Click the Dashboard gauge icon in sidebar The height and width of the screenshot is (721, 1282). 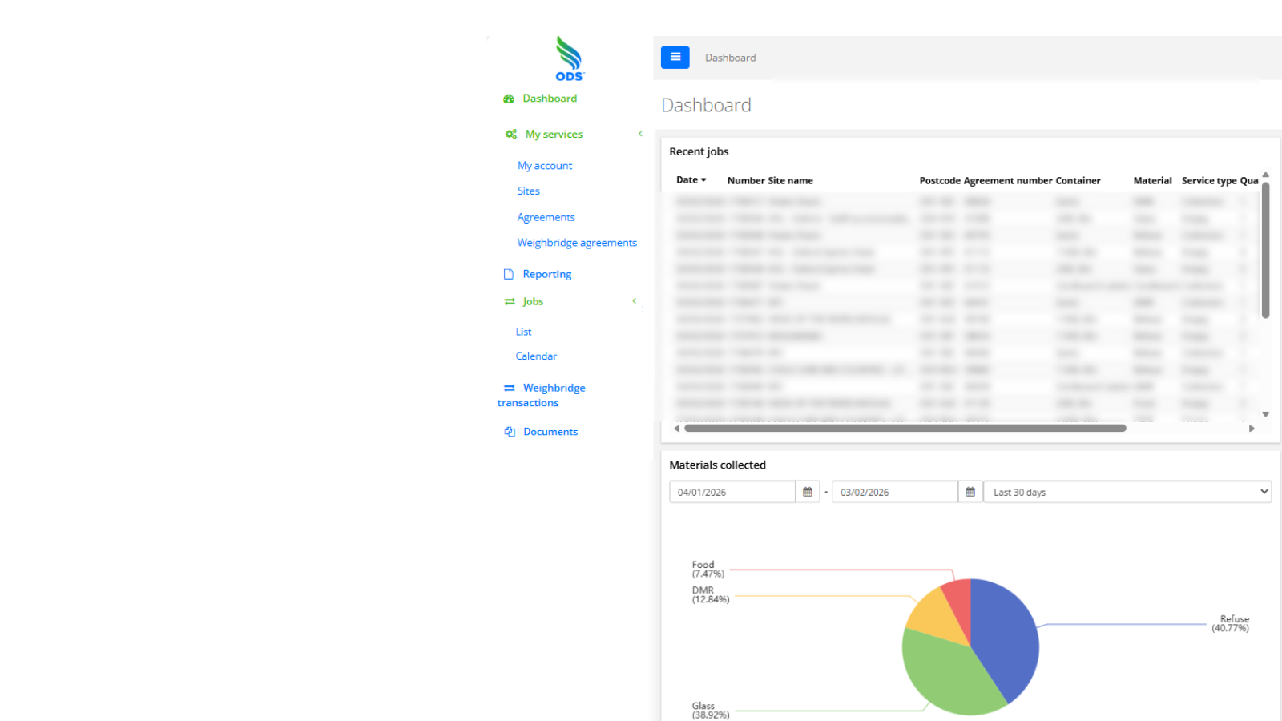coord(509,99)
